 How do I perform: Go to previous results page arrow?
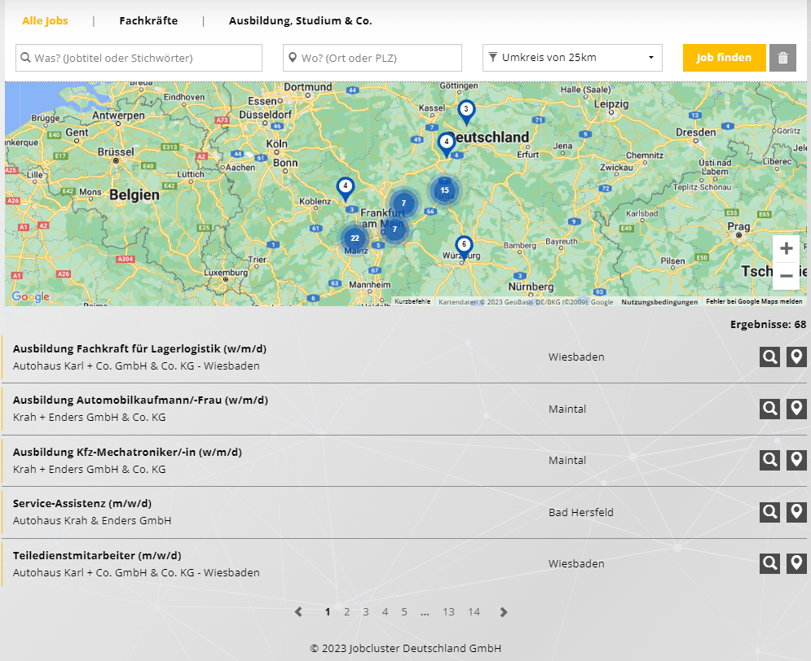tap(298, 612)
